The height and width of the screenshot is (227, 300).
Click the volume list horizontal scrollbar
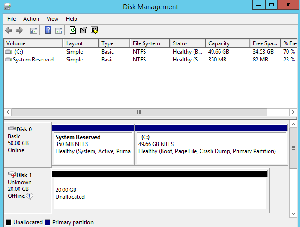(x=139, y=112)
